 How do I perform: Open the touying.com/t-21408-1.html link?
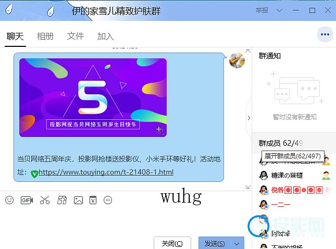[106, 172]
